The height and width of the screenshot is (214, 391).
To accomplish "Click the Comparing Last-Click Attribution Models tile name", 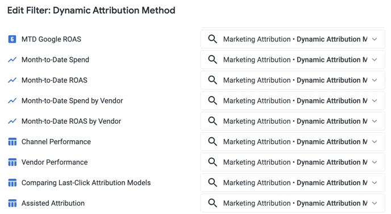I will [86, 183].
